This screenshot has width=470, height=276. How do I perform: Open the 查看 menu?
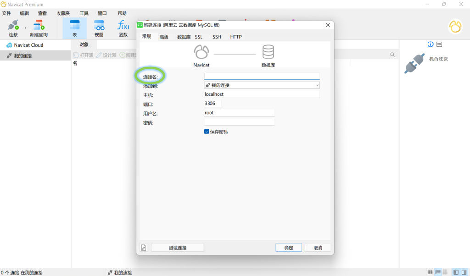tap(42, 13)
